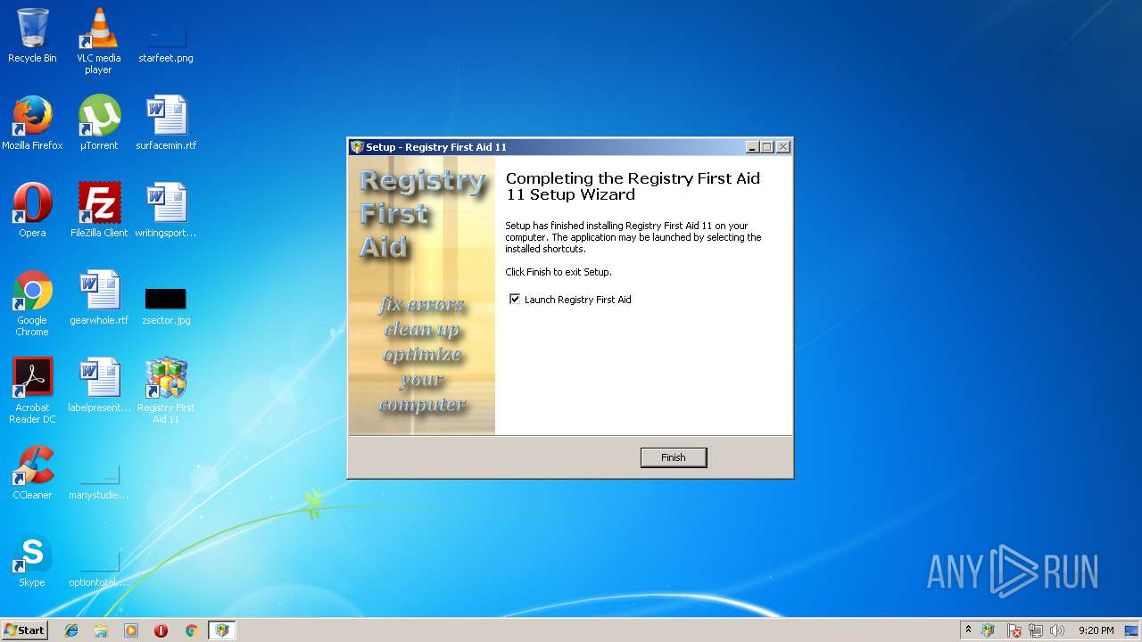
Task: Click the volume speaker tray icon
Action: [x=1057, y=630]
